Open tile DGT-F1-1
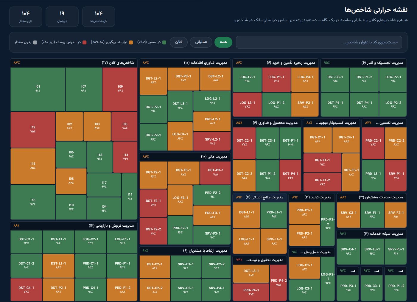The image size is (417, 302). click(322, 163)
